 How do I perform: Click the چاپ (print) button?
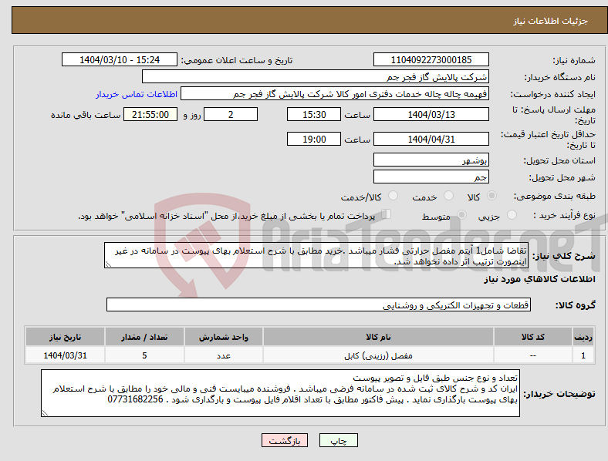coord(338,440)
